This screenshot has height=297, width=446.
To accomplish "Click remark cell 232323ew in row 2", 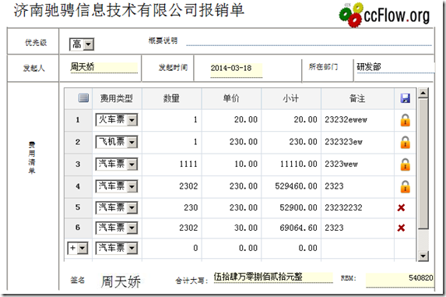I will [357, 142].
